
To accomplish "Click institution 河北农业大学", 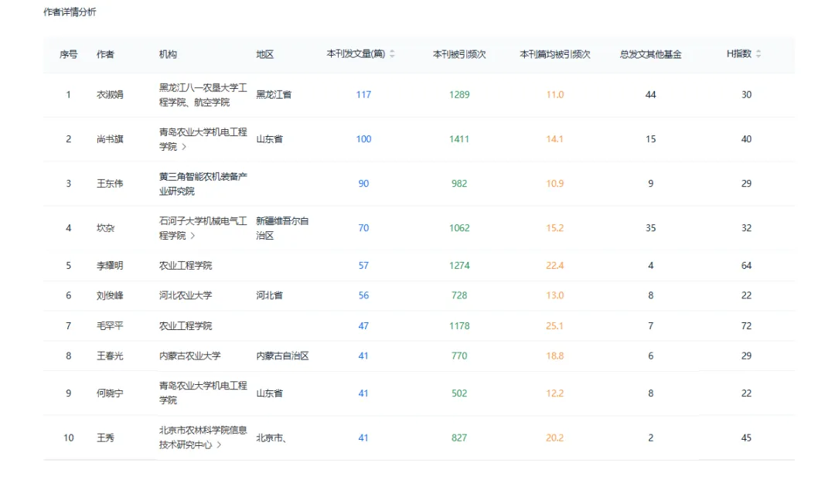I will click(186, 295).
